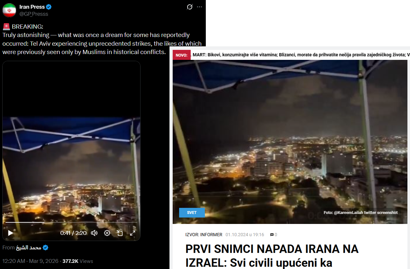Open the @GP_Presss handle link
The width and height of the screenshot is (410, 269).
pos(34,14)
